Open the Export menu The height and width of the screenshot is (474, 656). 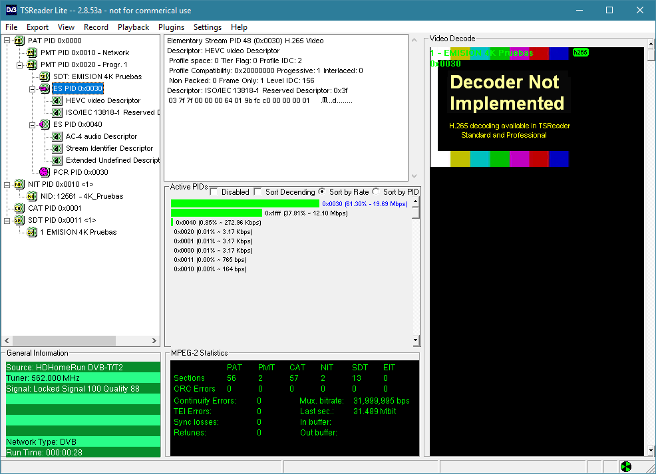pyautogui.click(x=38, y=27)
